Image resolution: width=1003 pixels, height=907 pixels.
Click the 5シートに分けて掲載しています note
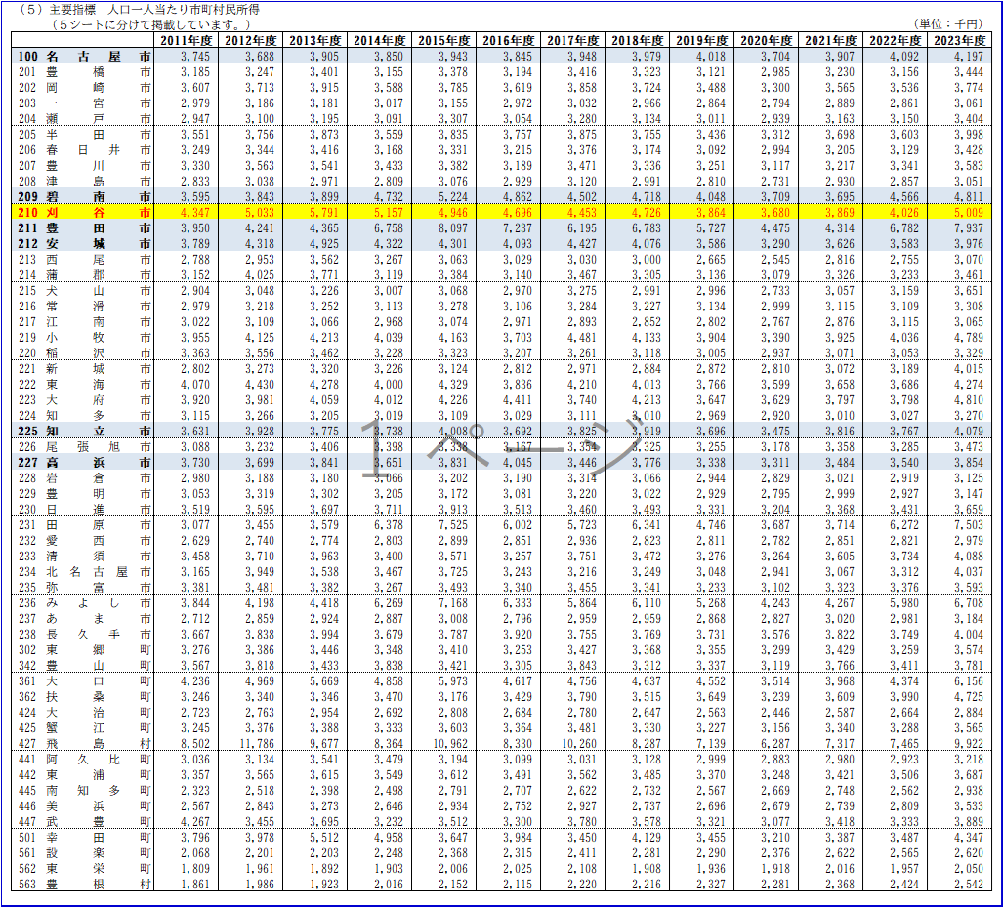151,25
